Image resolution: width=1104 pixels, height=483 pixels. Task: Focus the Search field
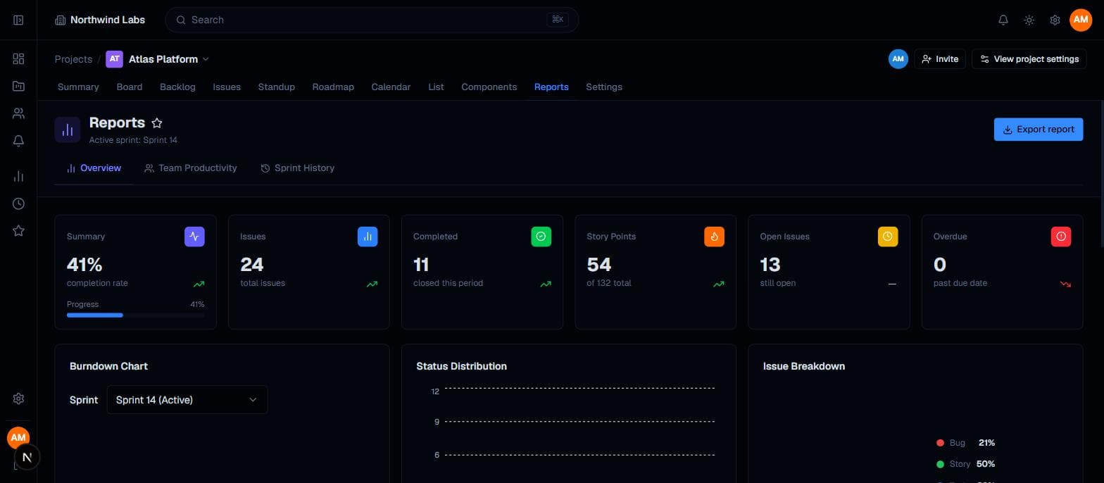click(372, 20)
